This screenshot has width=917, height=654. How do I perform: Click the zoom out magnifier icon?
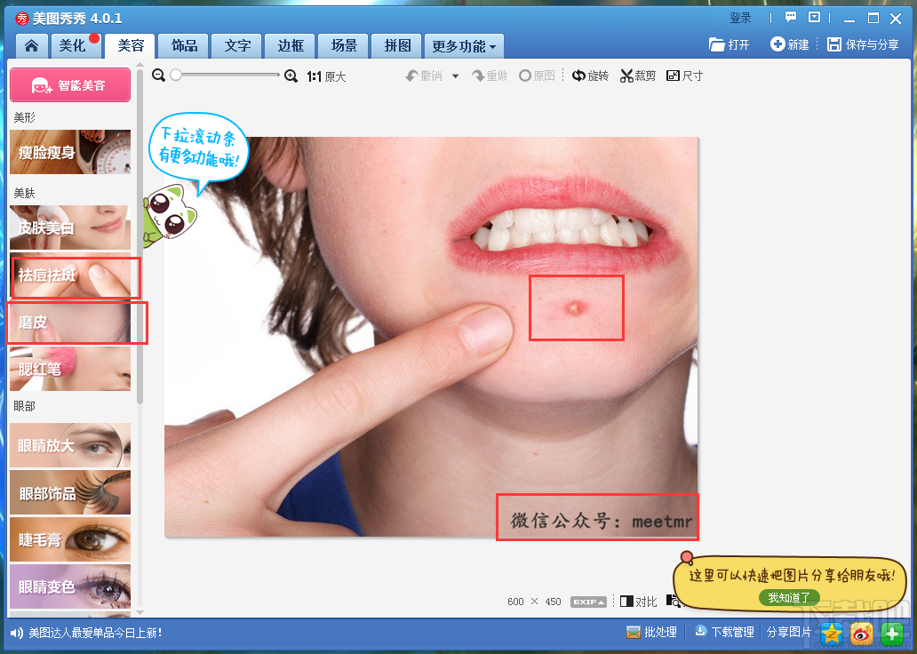(158, 76)
